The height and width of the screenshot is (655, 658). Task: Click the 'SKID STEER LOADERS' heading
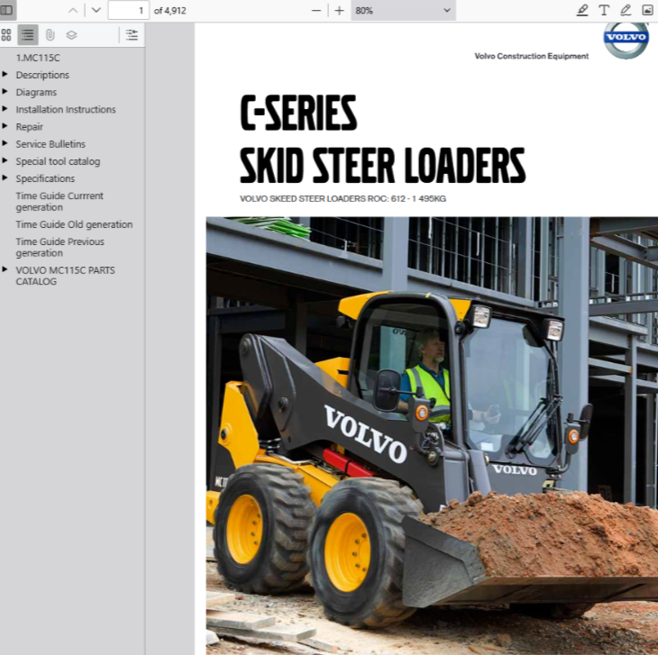pos(382,165)
